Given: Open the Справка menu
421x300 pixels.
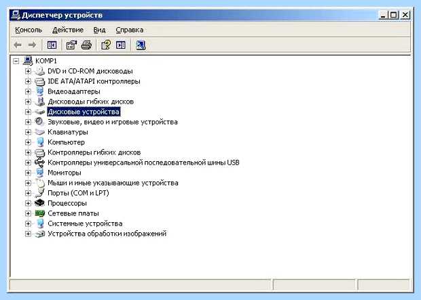Looking at the screenshot, I should click(130, 30).
